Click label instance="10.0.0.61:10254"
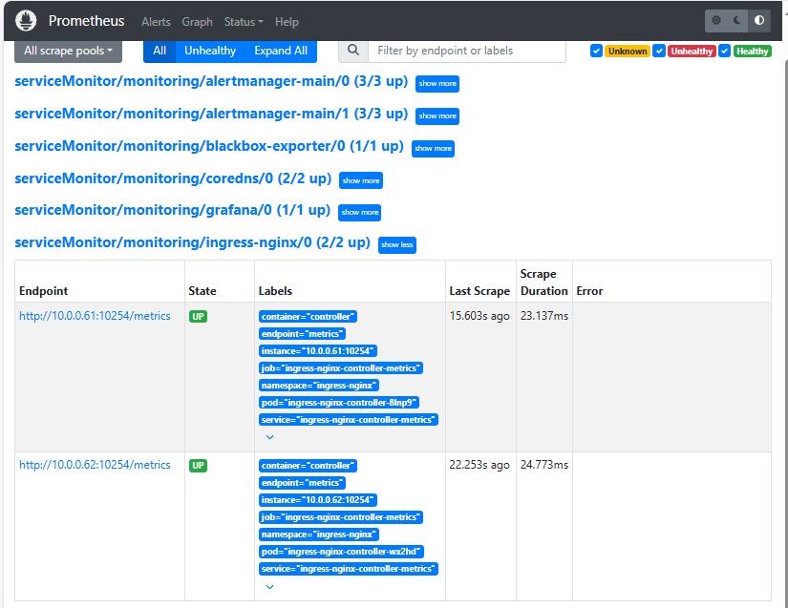788x608 pixels. click(x=318, y=351)
